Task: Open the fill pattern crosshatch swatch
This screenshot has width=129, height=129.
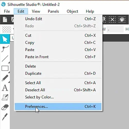Action: [x=7, y=29]
